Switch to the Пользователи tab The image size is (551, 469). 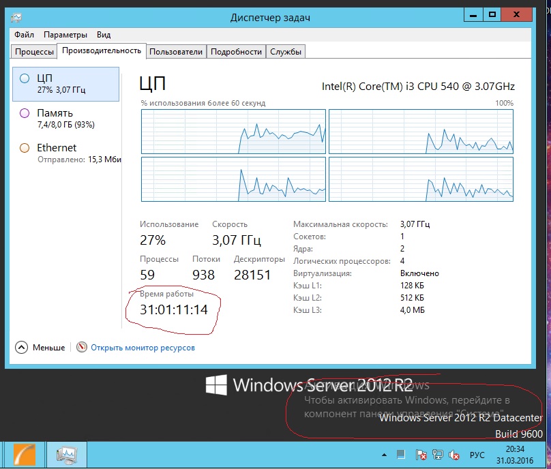tap(176, 52)
